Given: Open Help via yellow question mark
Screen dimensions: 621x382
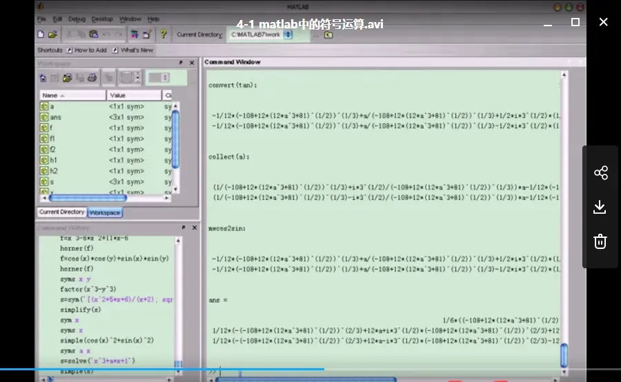Looking at the screenshot, I should coord(163,34).
